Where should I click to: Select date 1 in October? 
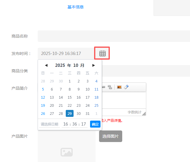pos(70,81)
